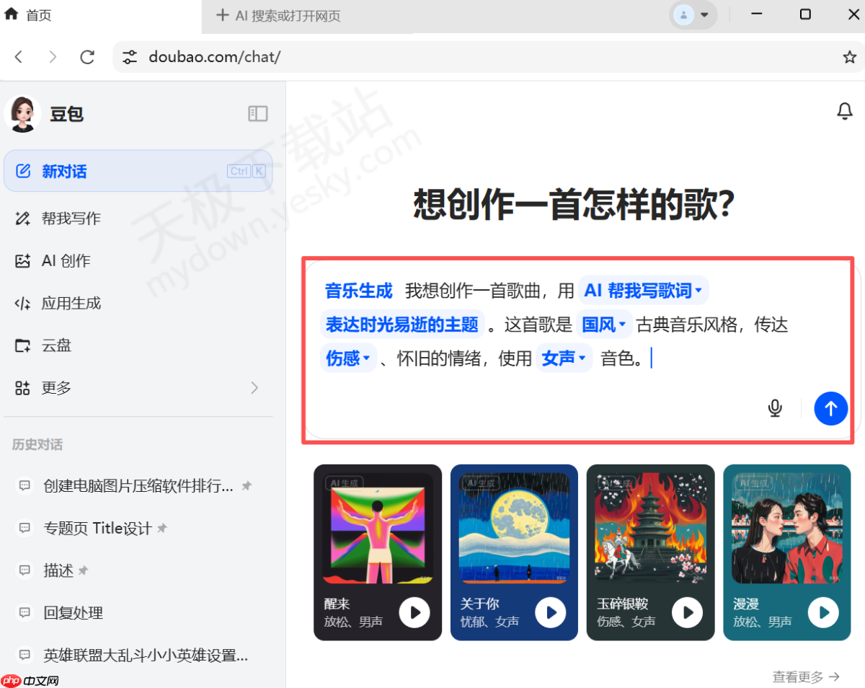
Task: Click 想创作一首怎样的歌? heading
Action: [x=574, y=205]
